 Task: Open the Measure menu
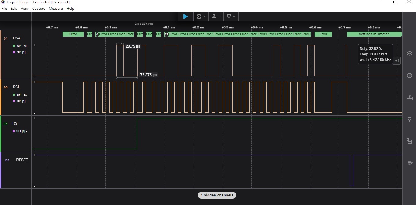56,9
